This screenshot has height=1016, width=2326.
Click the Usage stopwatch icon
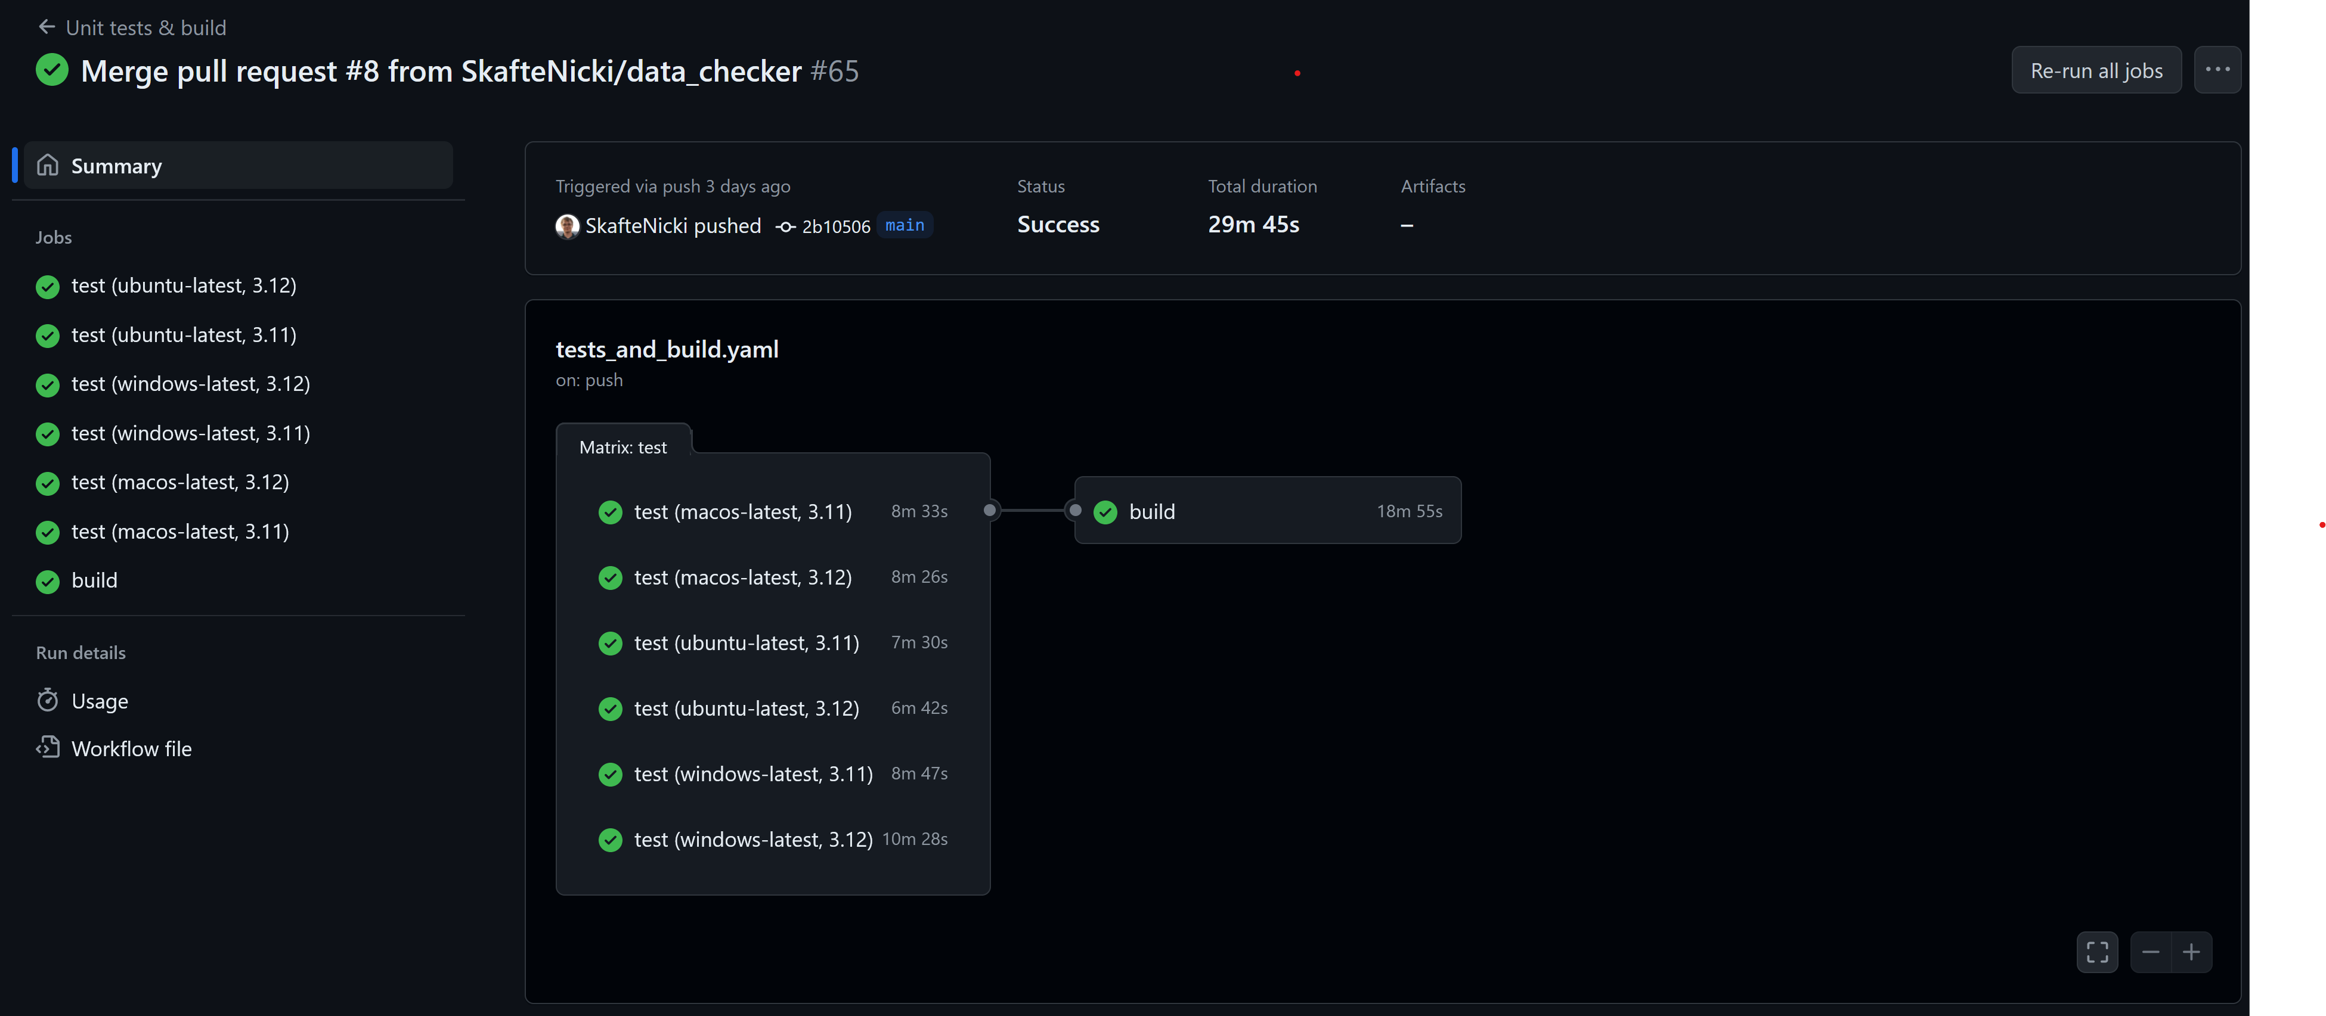click(x=48, y=700)
